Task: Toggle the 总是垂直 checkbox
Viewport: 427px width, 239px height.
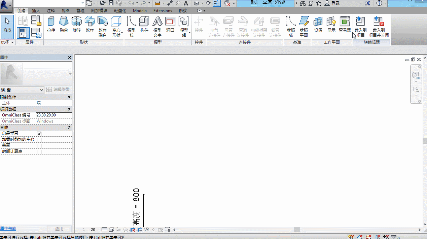Action: pos(39,134)
